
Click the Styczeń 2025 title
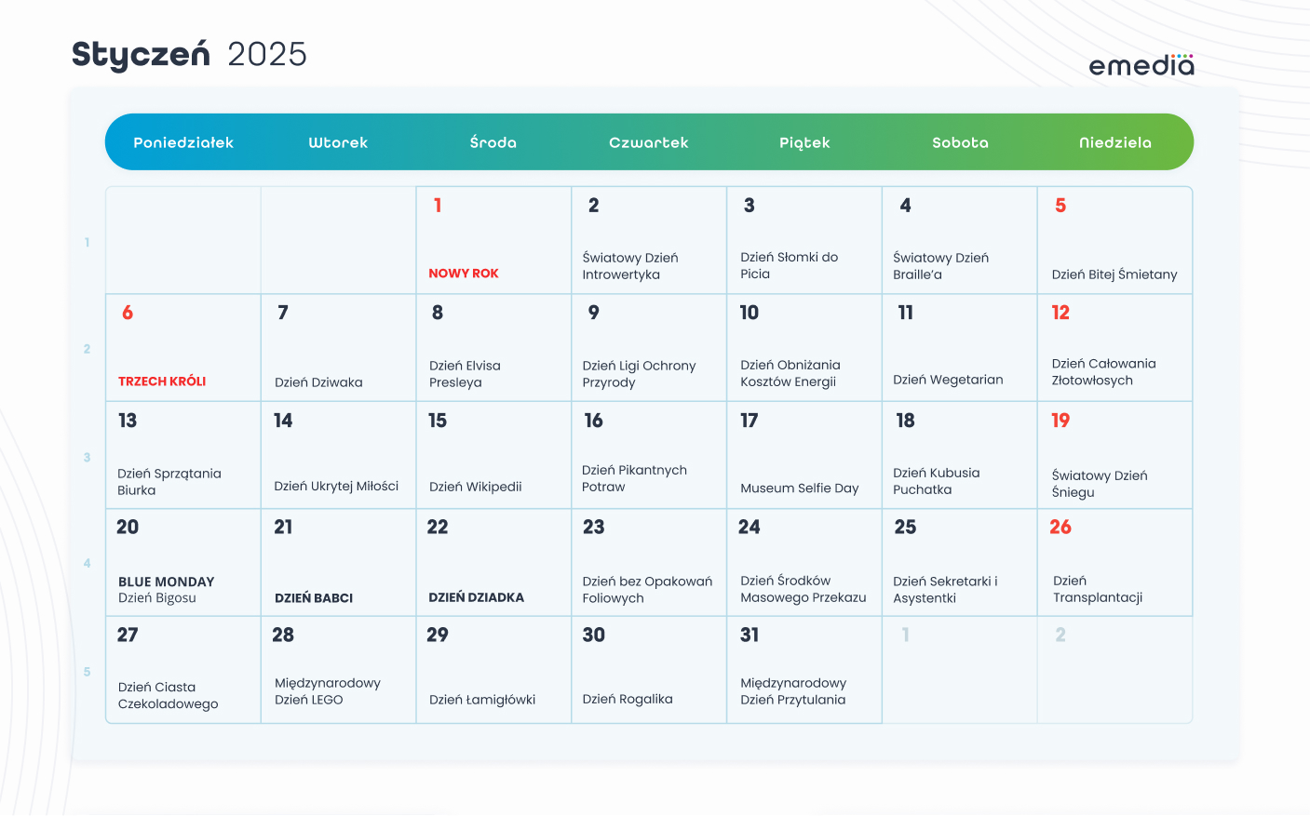tap(189, 55)
